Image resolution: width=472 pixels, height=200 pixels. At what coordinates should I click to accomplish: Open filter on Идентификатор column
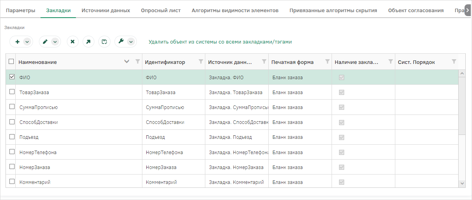point(201,62)
